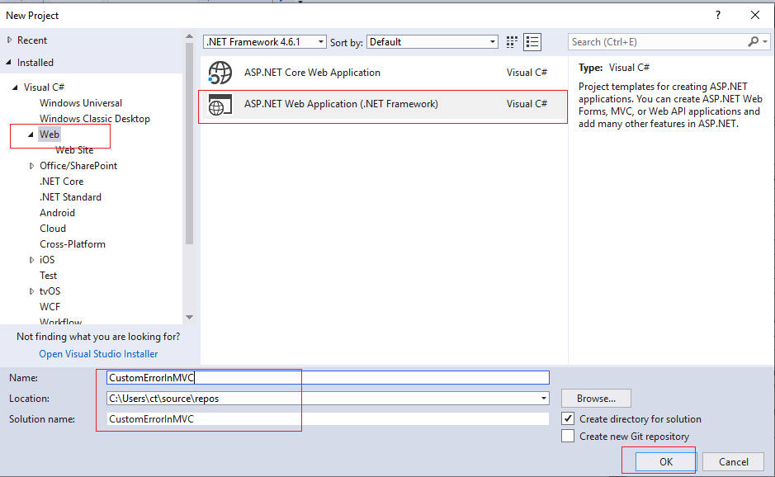The height and width of the screenshot is (477, 775).
Task: Collapse the Visual C# tree node
Action: pos(15,87)
